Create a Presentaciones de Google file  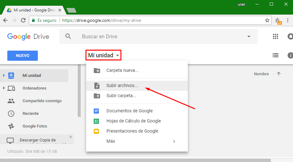[x=137, y=131]
